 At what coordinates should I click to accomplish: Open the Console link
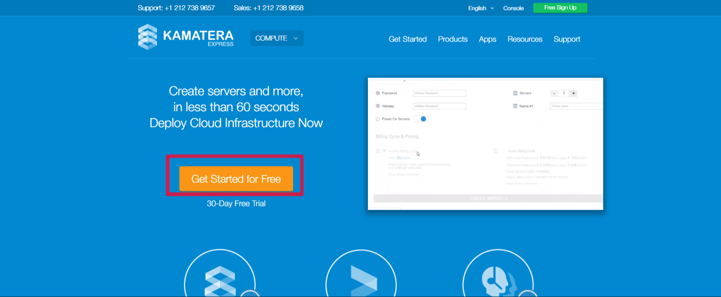pos(513,8)
